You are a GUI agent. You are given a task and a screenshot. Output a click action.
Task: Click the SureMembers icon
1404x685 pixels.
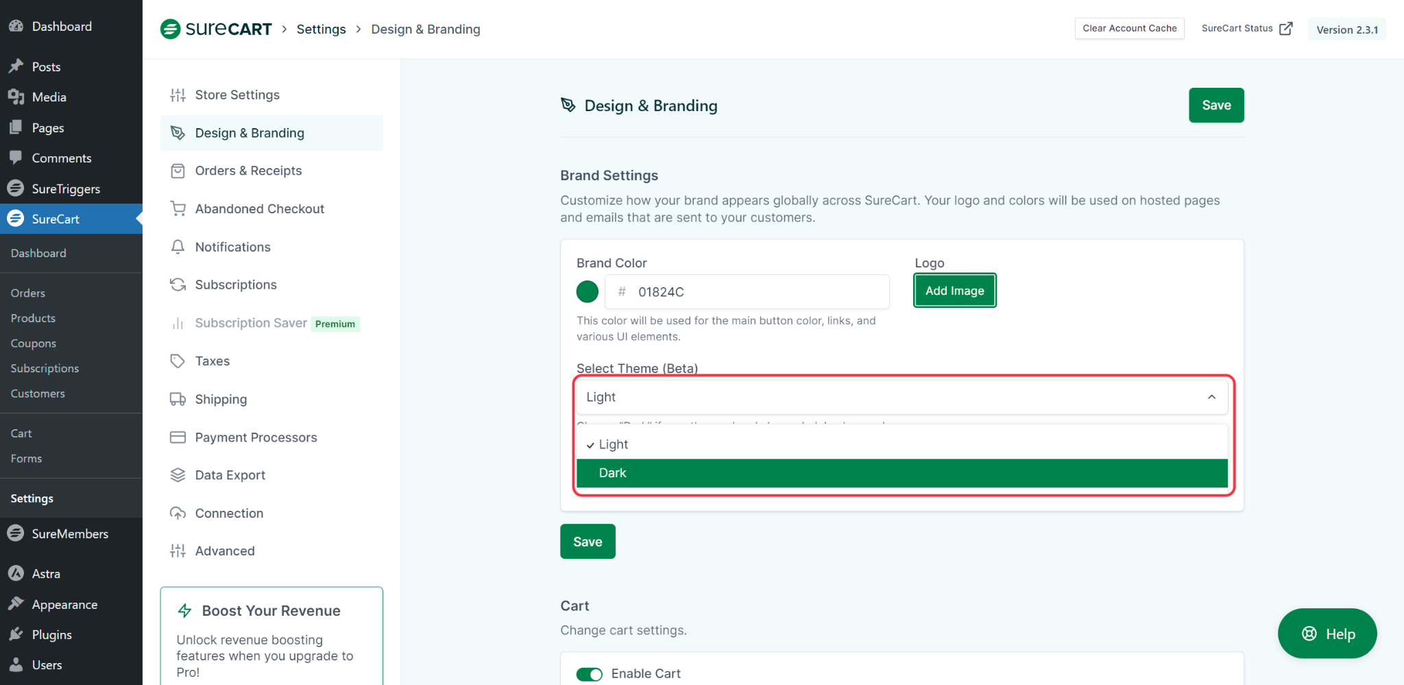(16, 533)
